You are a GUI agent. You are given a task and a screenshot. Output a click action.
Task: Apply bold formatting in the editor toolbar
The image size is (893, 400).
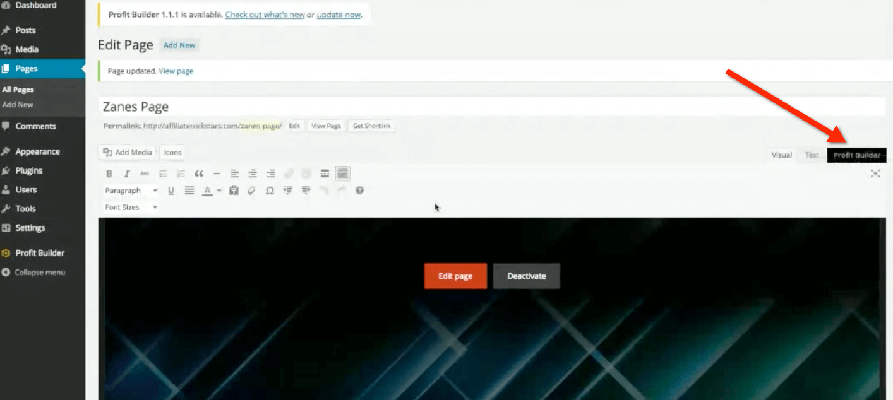109,174
